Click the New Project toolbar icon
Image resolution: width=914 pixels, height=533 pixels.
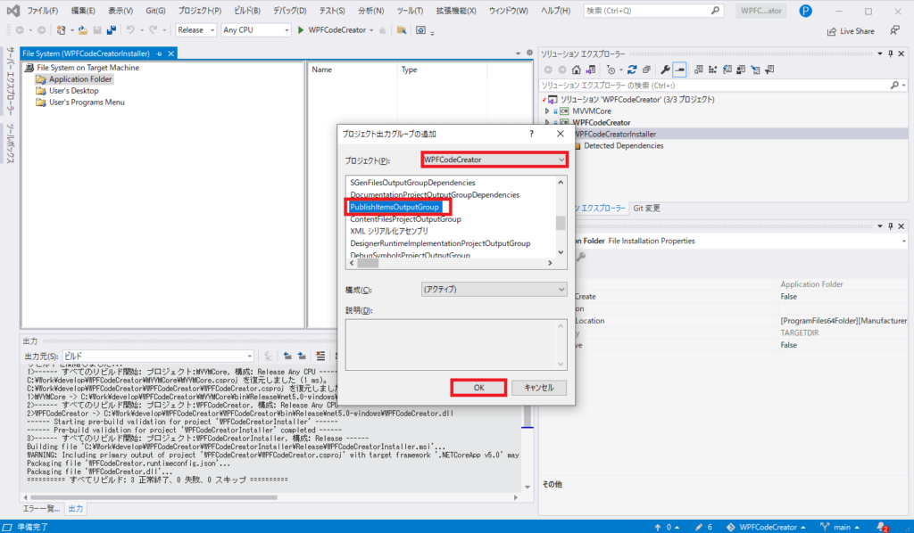(x=62, y=30)
